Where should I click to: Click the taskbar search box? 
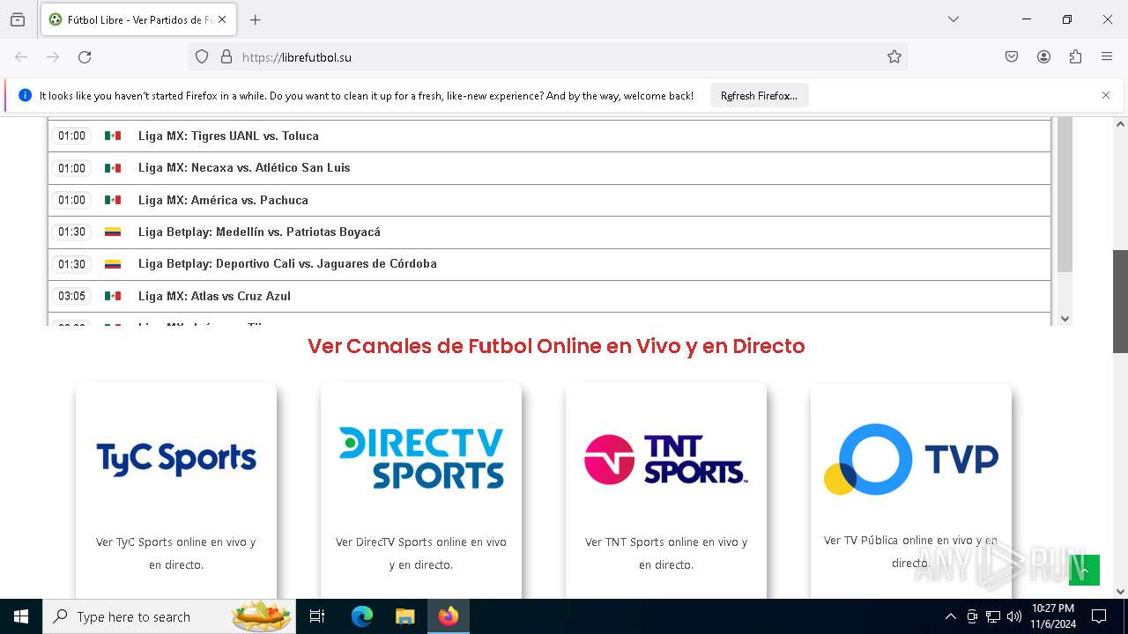pyautogui.click(x=170, y=616)
